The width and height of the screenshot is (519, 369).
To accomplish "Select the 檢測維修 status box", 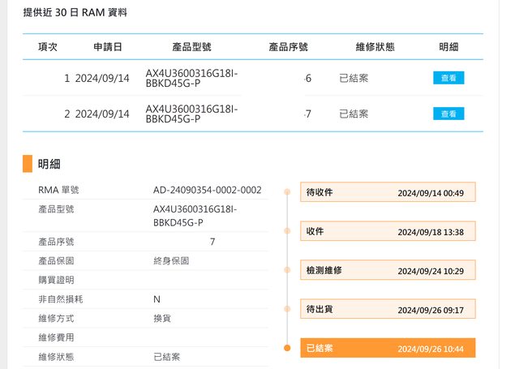I will click(388, 270).
